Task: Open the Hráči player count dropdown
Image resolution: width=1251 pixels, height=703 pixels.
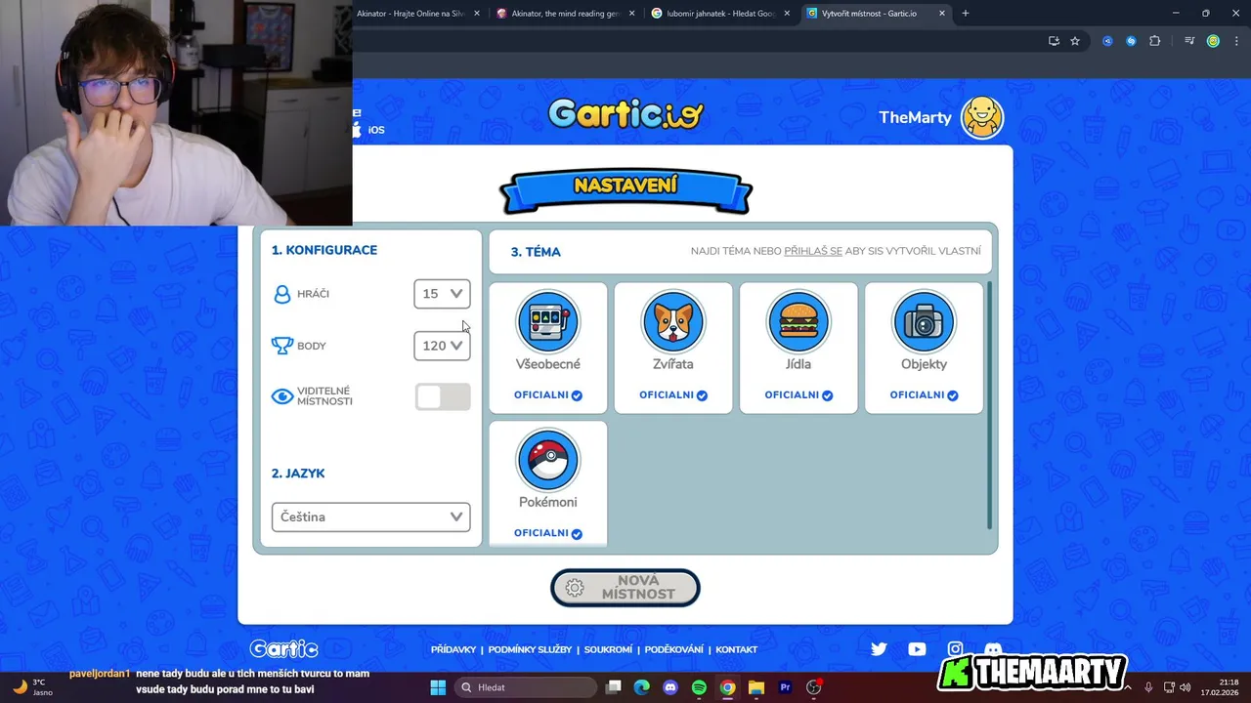Action: [442, 294]
